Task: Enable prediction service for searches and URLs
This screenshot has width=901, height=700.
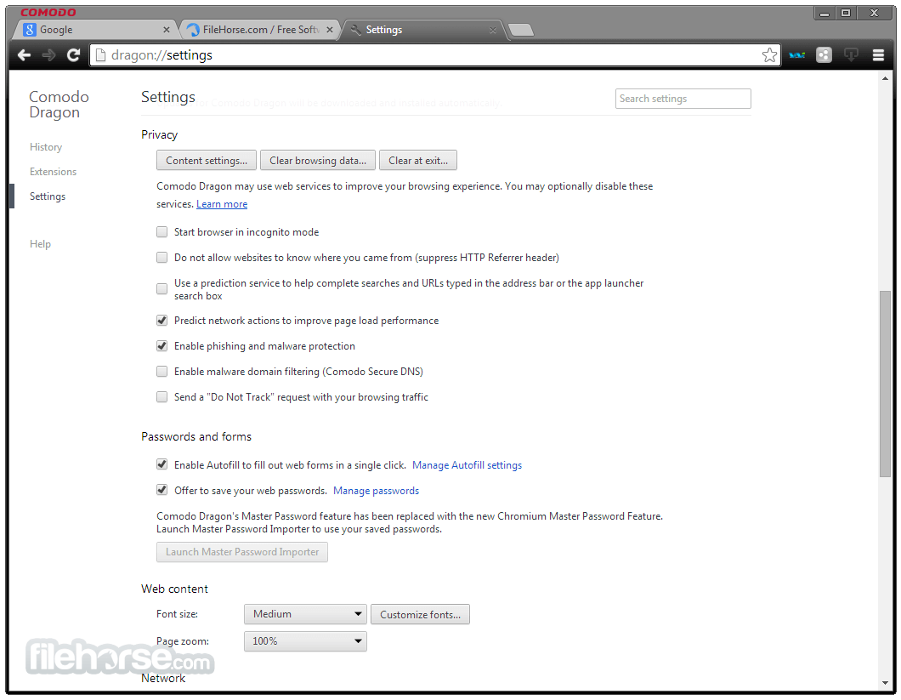Action: click(x=162, y=288)
